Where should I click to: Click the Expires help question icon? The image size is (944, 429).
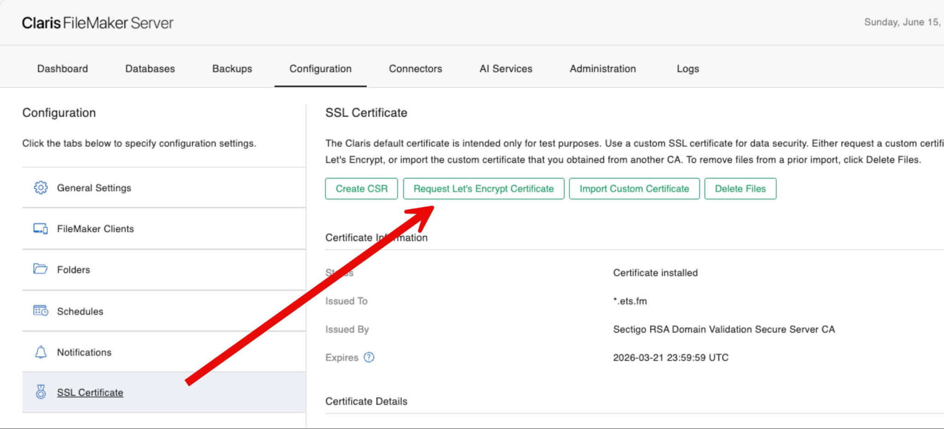(368, 357)
